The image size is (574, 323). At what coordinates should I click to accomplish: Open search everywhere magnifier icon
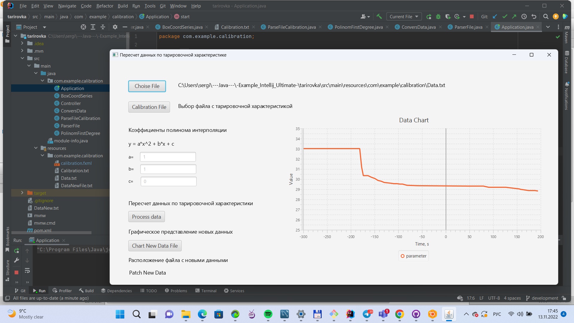[546, 16]
